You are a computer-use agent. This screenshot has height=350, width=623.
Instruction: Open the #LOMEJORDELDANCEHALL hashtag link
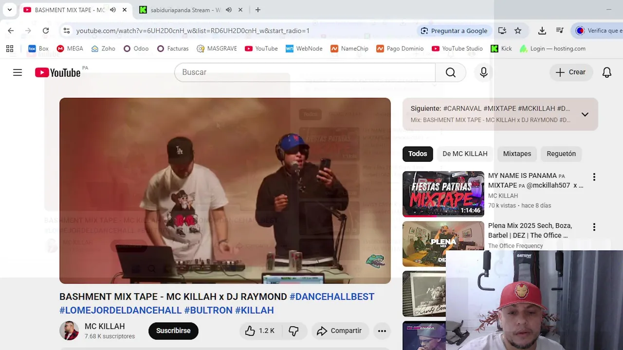point(120,310)
